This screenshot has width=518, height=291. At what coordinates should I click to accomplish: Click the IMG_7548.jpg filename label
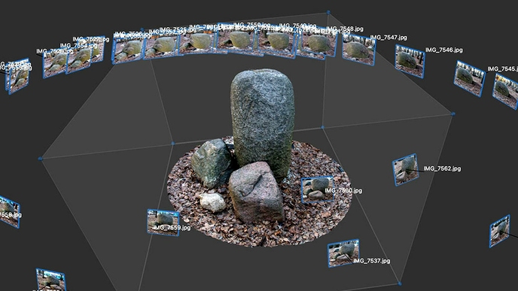pyautogui.click(x=345, y=29)
